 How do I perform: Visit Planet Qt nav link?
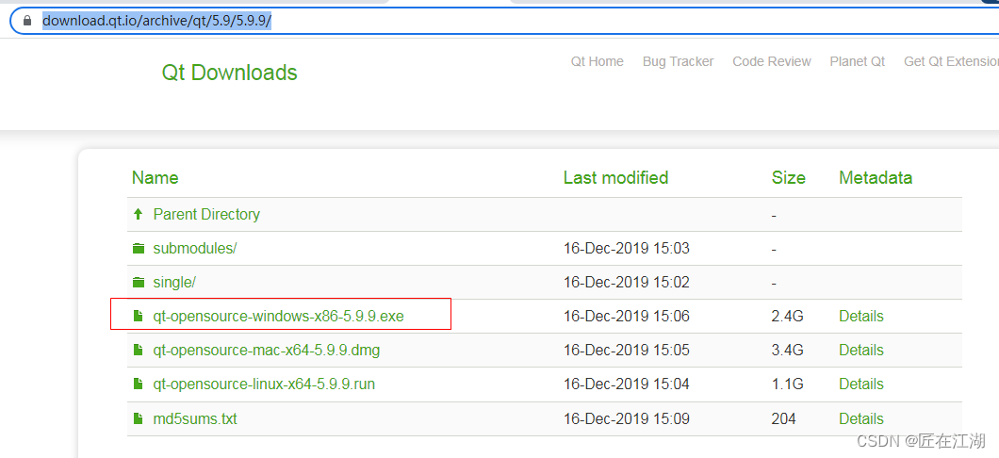point(858,61)
